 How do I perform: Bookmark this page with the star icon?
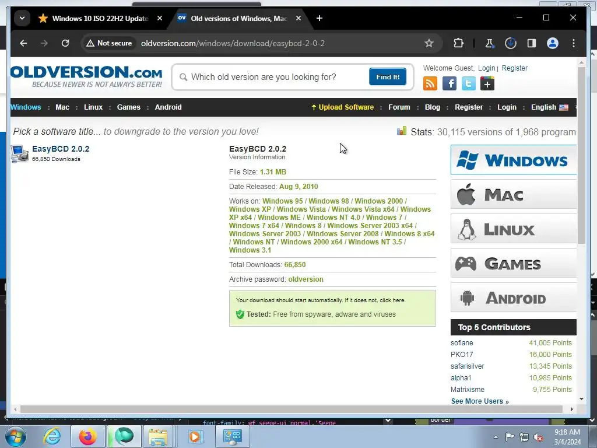click(x=429, y=43)
